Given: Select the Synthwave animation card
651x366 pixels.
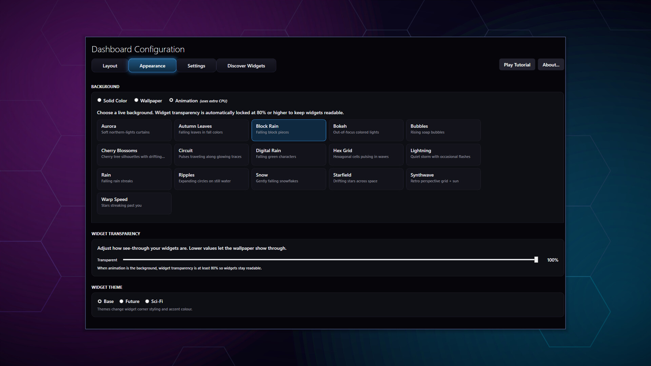Looking at the screenshot, I should click(x=443, y=179).
